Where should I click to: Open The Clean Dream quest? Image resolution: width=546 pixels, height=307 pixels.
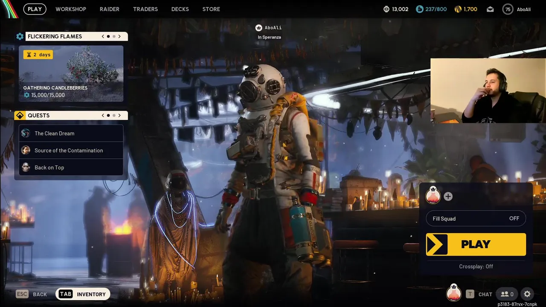[71, 133]
